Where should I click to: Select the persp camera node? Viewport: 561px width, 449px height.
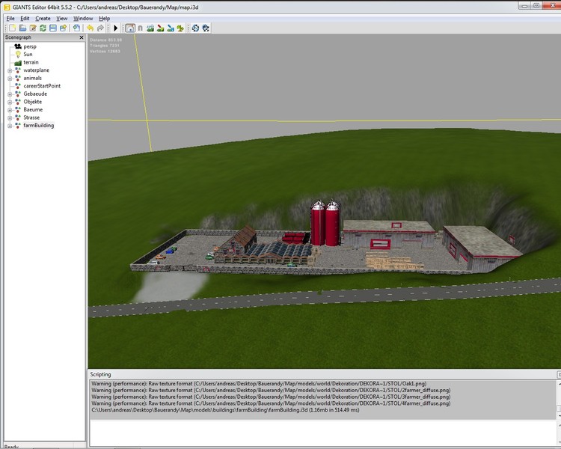click(x=30, y=46)
